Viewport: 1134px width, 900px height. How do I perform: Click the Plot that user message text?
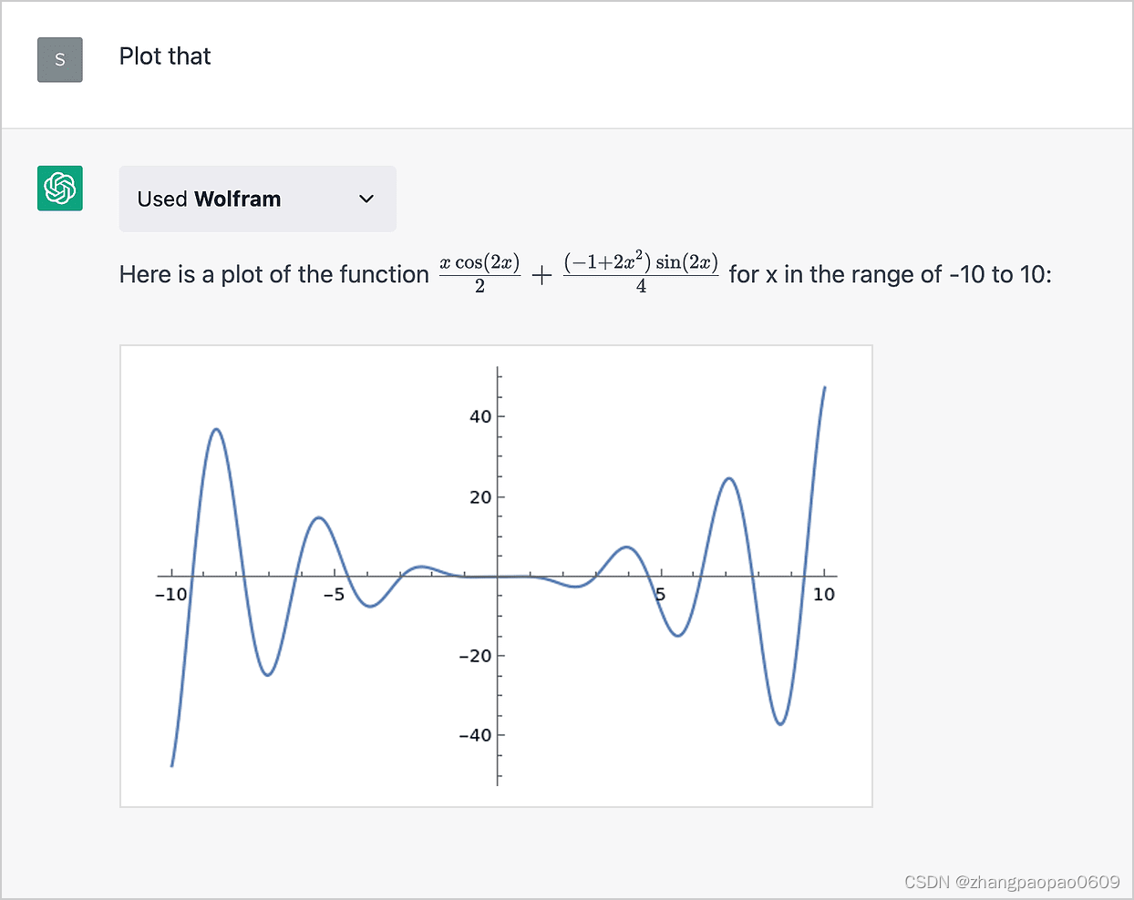[x=165, y=56]
